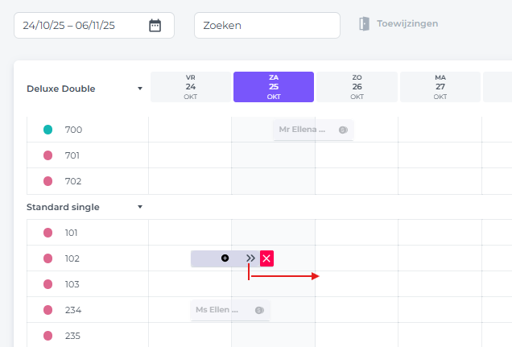Click the black plus icon in room 102

(225, 258)
